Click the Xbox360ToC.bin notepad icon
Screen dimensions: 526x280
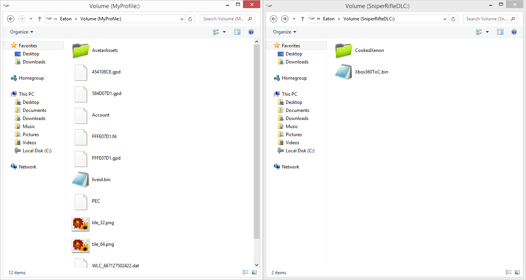click(343, 72)
